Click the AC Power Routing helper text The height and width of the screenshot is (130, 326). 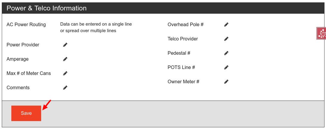(96, 27)
